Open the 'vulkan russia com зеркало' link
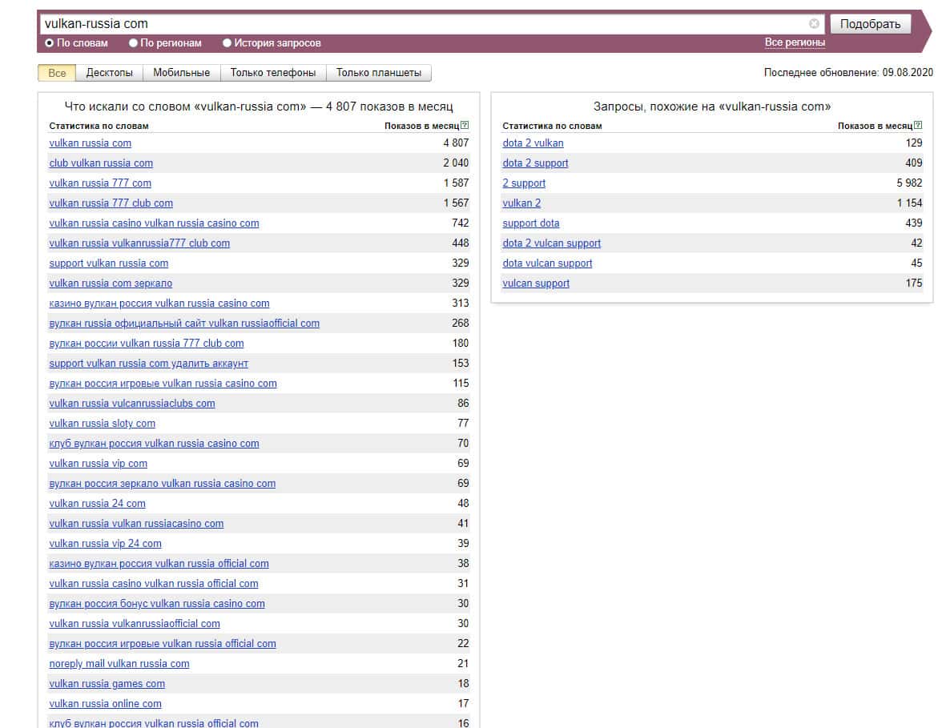Viewport: 946px width, 728px height. [111, 284]
